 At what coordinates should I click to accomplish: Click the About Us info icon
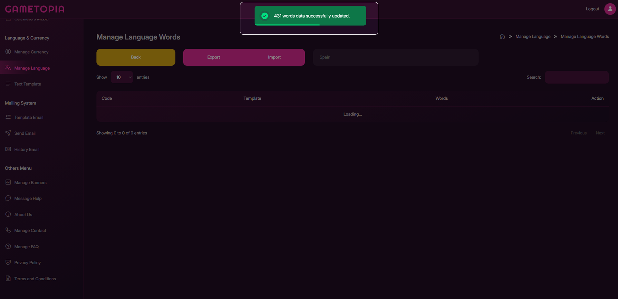[x=8, y=214]
